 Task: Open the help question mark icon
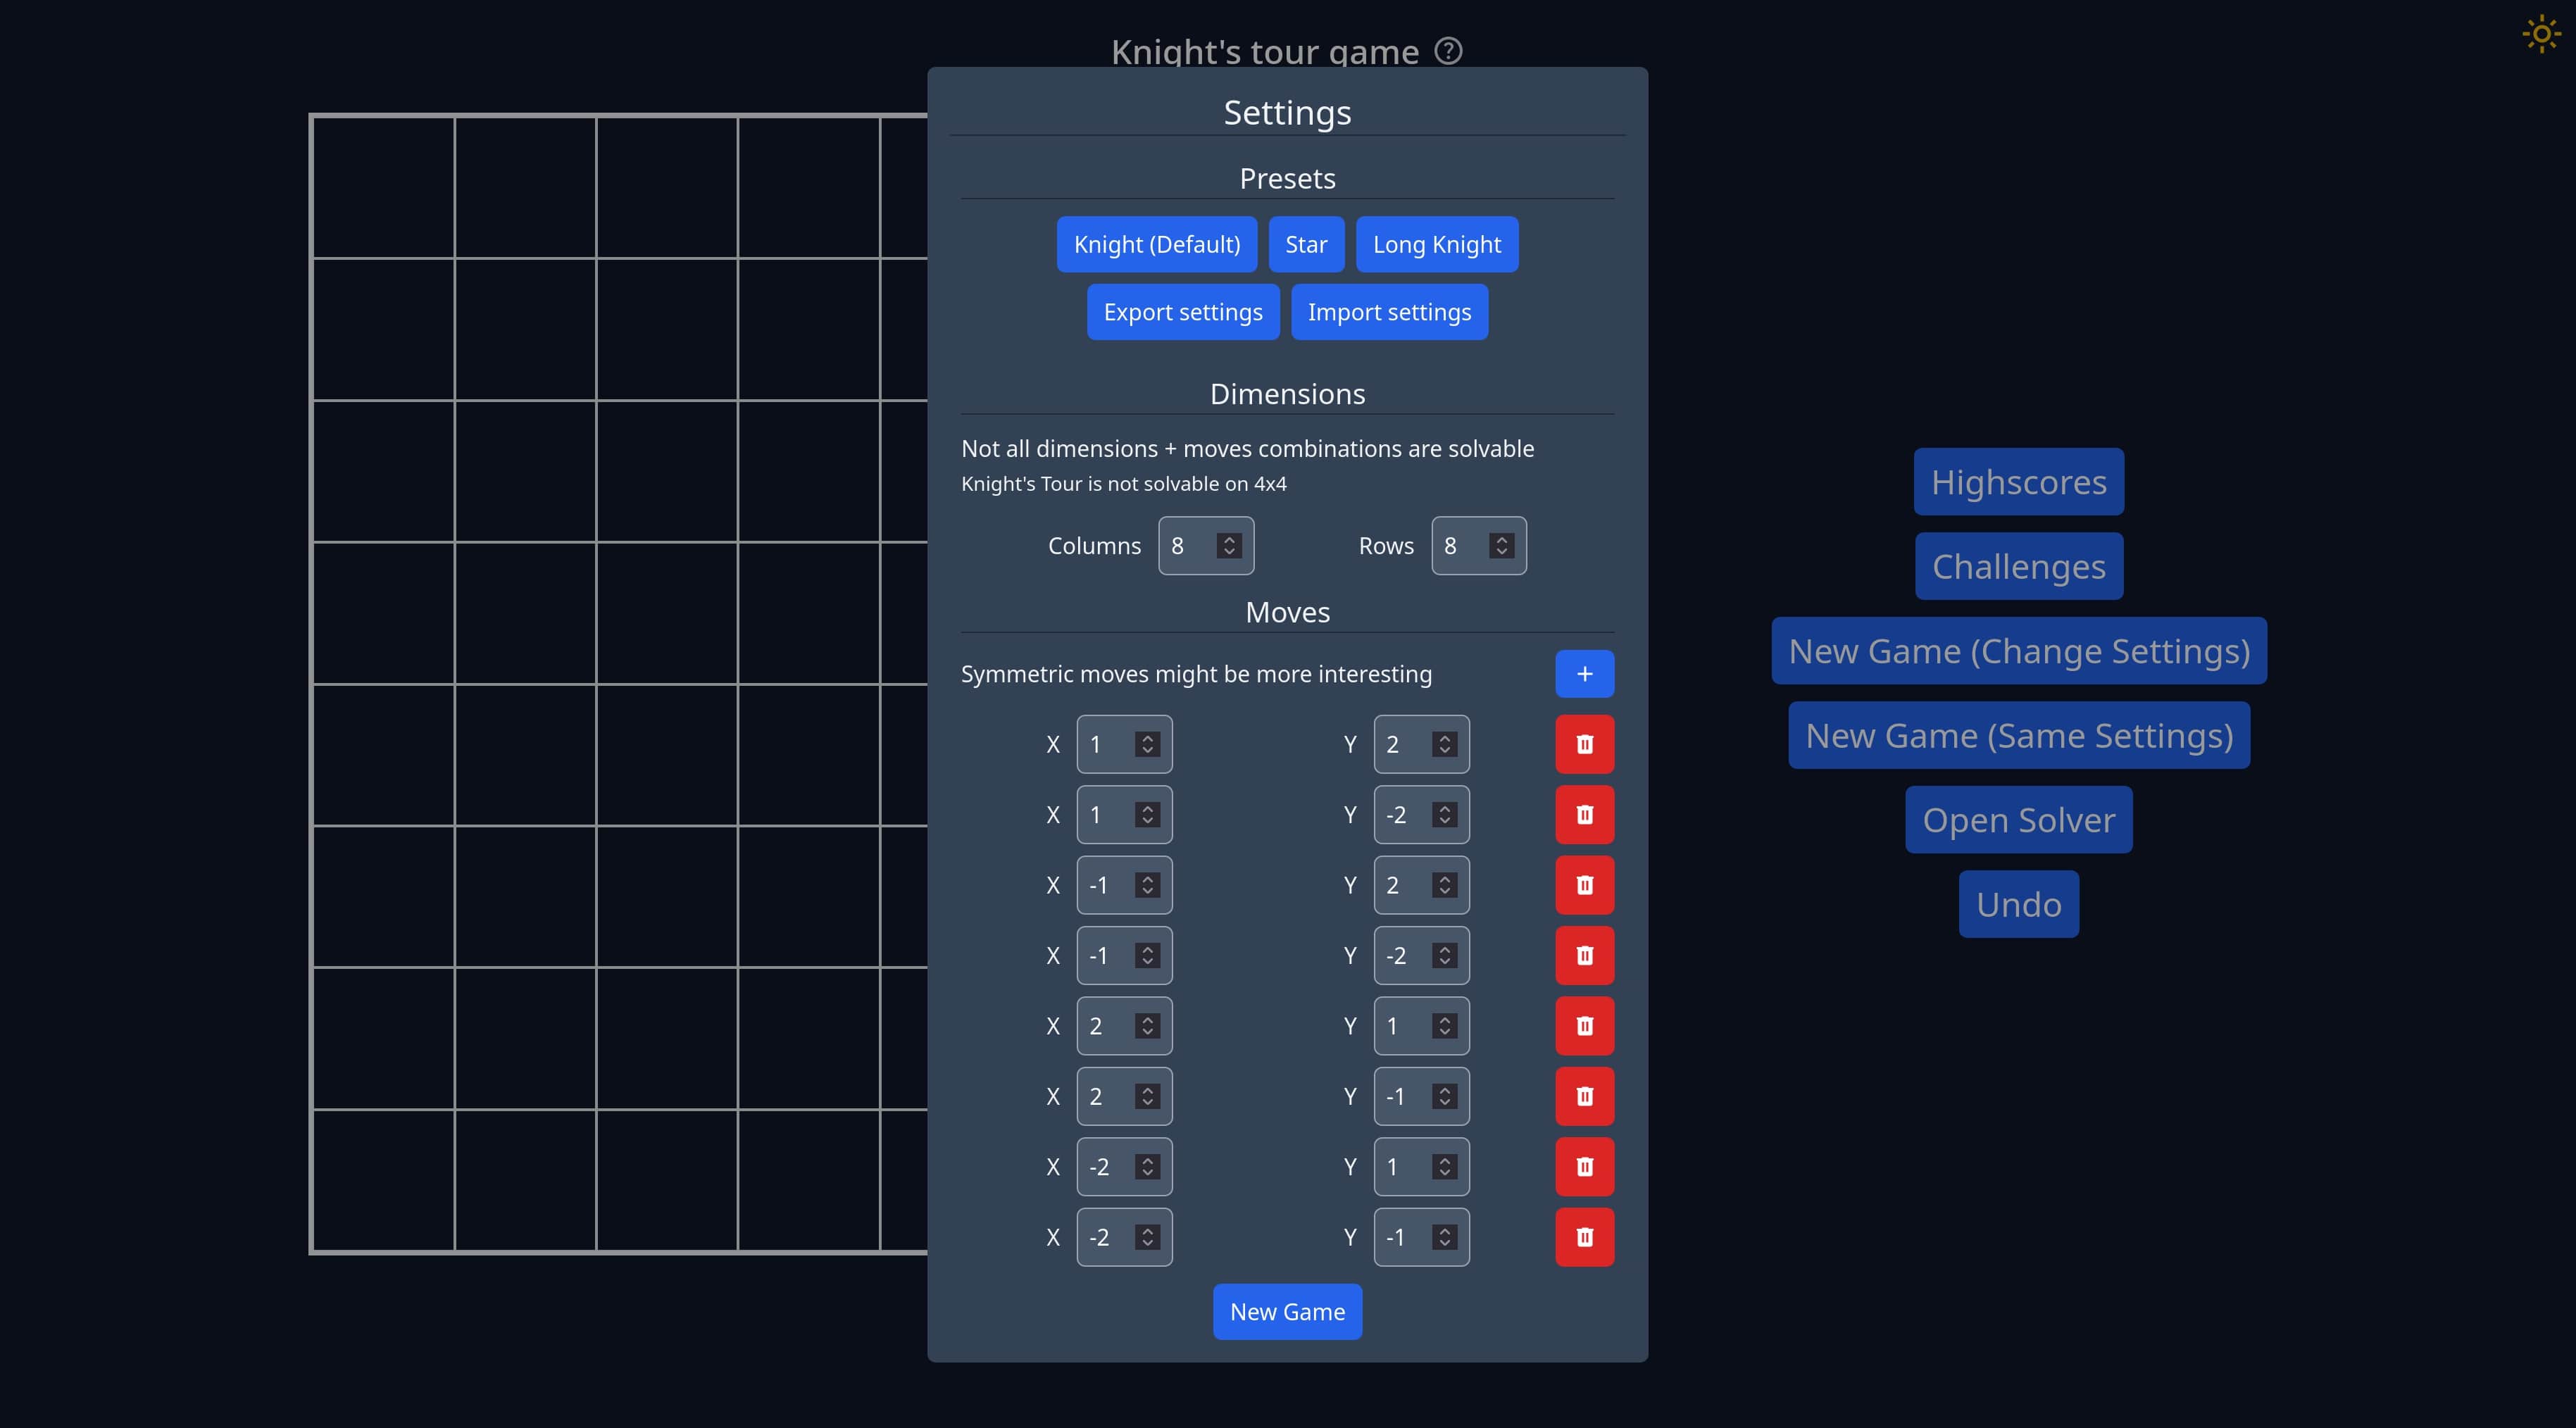coord(1448,50)
